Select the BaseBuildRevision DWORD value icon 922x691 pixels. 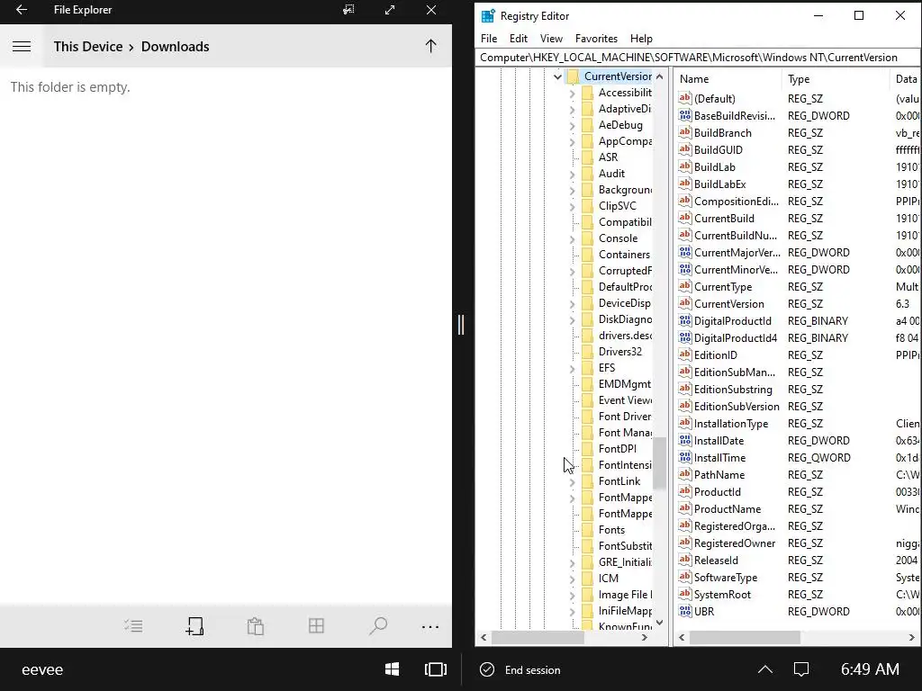(x=685, y=115)
